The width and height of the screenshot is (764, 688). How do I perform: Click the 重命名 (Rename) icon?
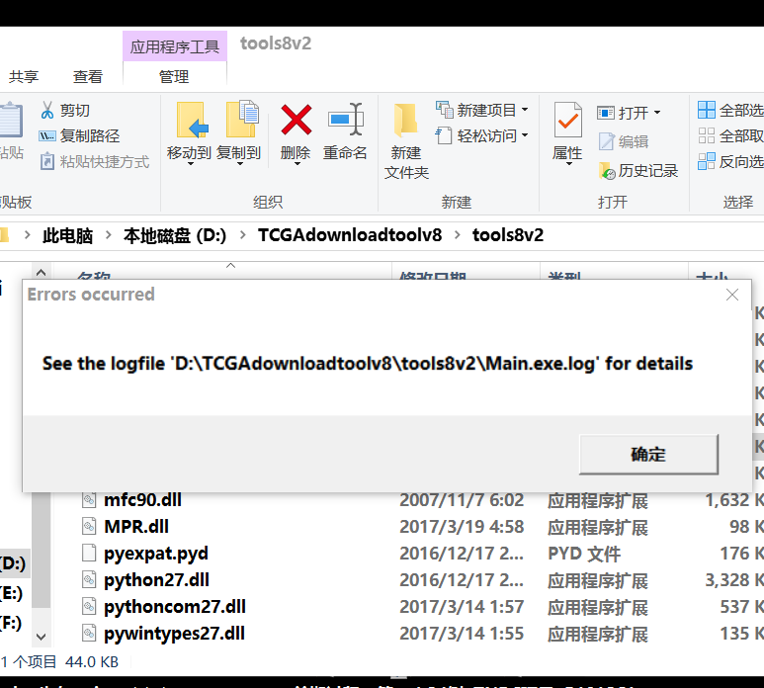tap(345, 121)
